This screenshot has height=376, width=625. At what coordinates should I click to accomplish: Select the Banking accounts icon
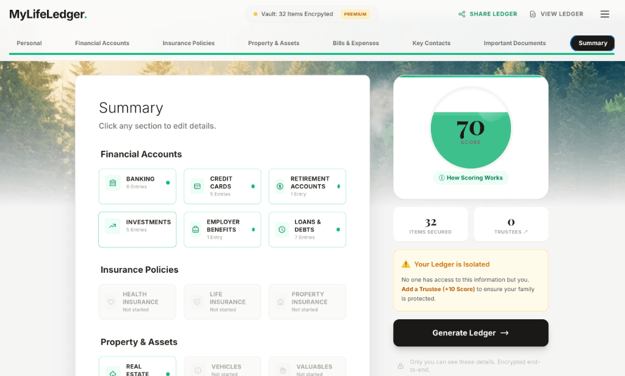[112, 183]
